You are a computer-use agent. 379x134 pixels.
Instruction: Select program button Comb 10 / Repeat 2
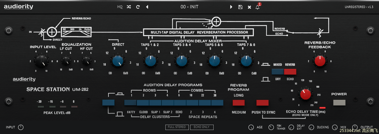point(193,103)
